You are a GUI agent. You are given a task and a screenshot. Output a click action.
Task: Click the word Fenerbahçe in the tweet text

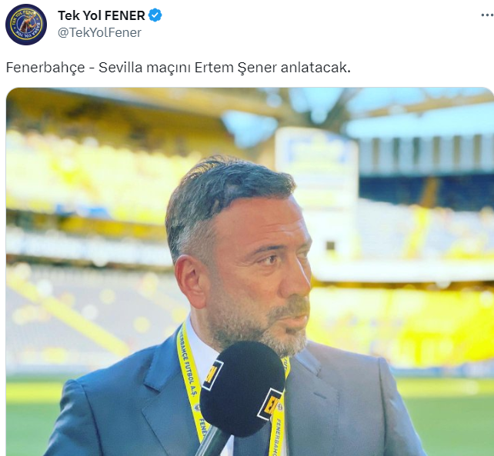click(45, 68)
